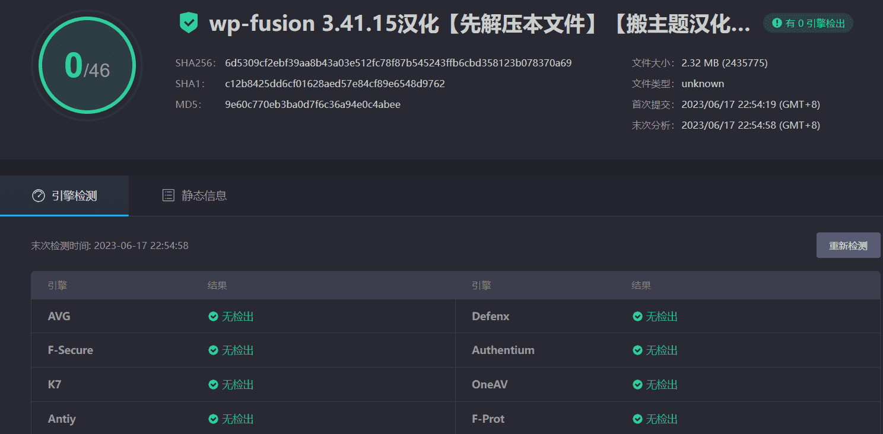883x434 pixels.
Task: Switch to the 引擎检测 tab
Action: tap(64, 196)
